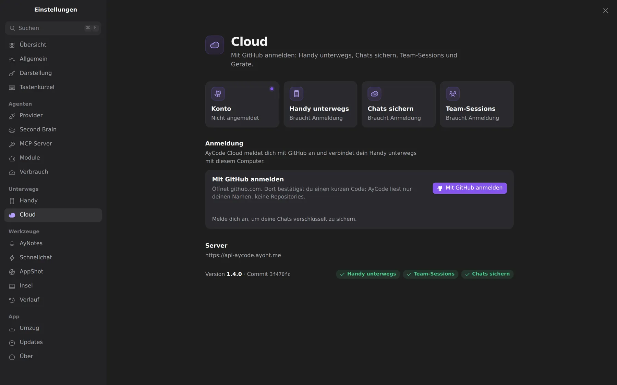Viewport: 617px width, 385px height.
Task: Click the Allgemein sliders icon
Action: click(x=12, y=59)
